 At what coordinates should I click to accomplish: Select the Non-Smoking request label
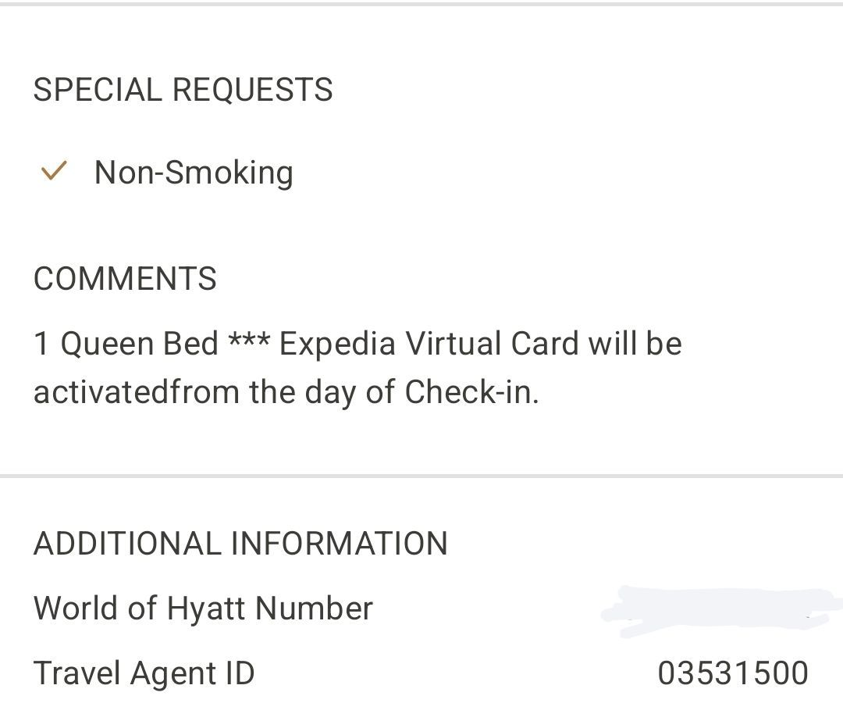tap(194, 173)
